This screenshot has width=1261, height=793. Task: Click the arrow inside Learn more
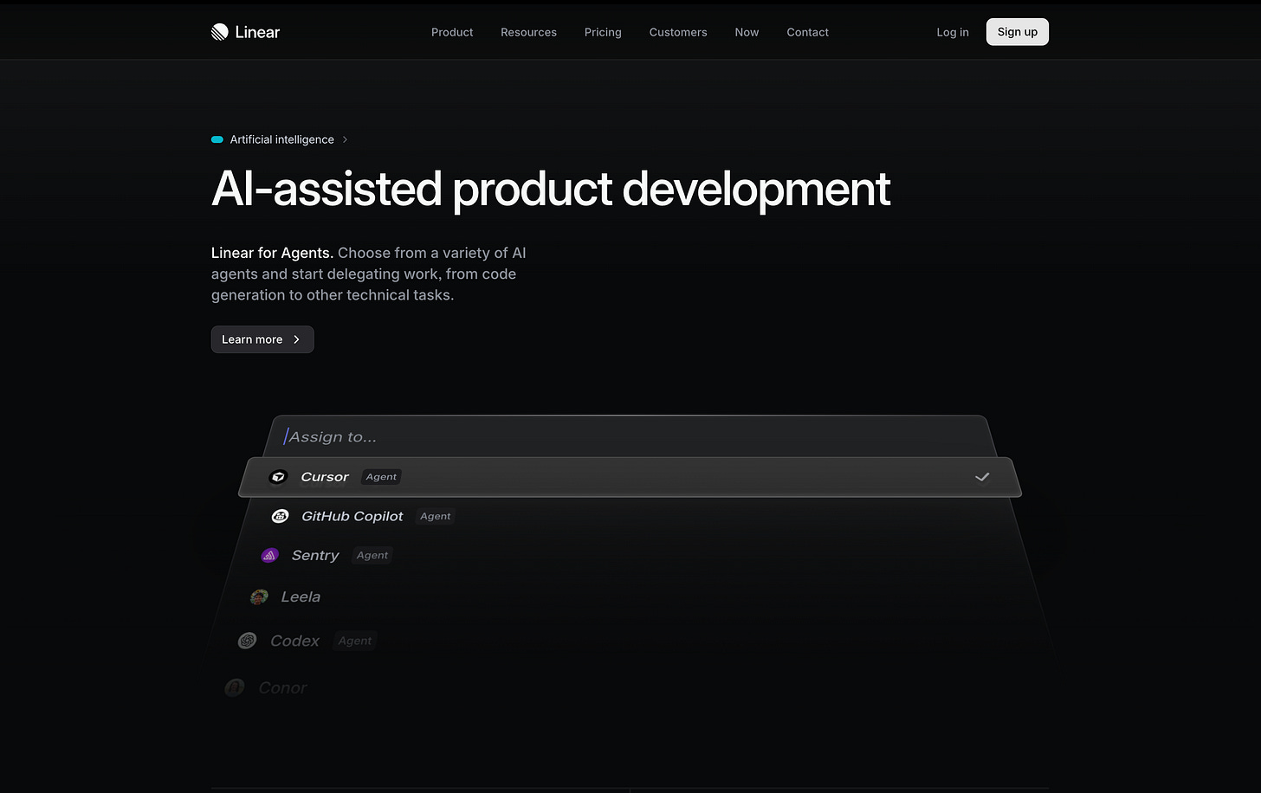pyautogui.click(x=296, y=339)
